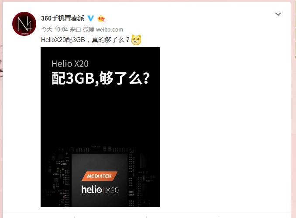The height and width of the screenshot is (218, 296).
Task: Open the 今天 10:04 timestamp link
Action: tap(55, 29)
